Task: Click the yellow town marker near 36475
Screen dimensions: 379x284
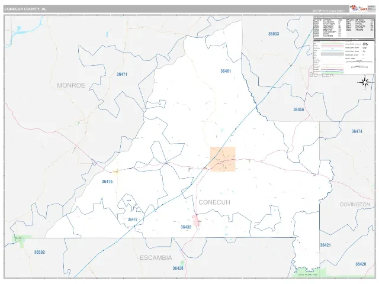Action: [x=116, y=171]
